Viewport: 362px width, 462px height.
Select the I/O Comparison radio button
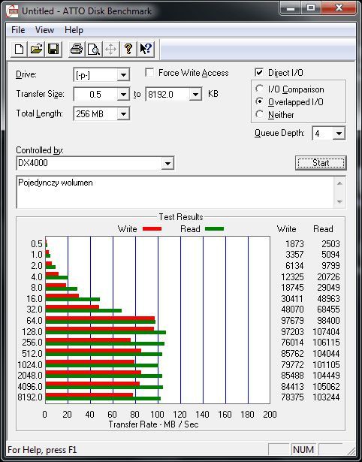(x=260, y=89)
